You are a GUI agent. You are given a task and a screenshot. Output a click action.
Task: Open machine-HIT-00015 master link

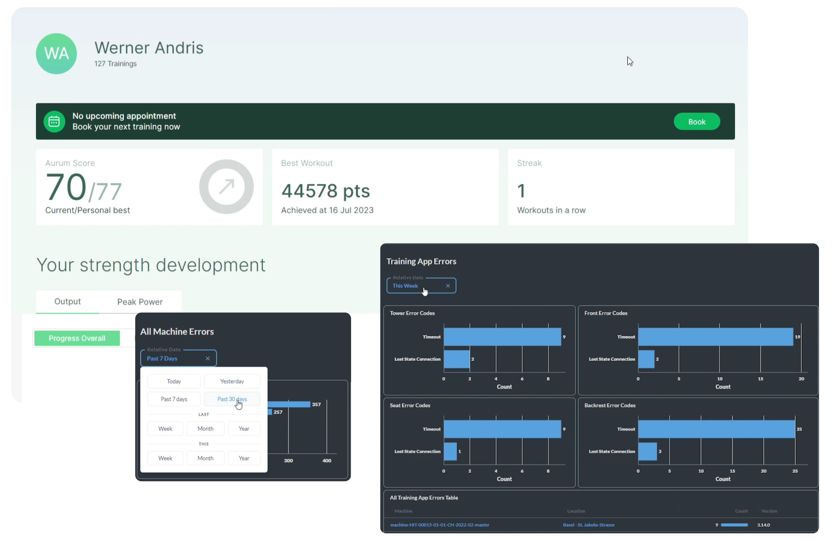(440, 525)
